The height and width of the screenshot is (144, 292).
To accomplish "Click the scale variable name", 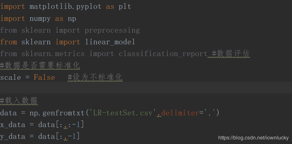I will [10, 78].
